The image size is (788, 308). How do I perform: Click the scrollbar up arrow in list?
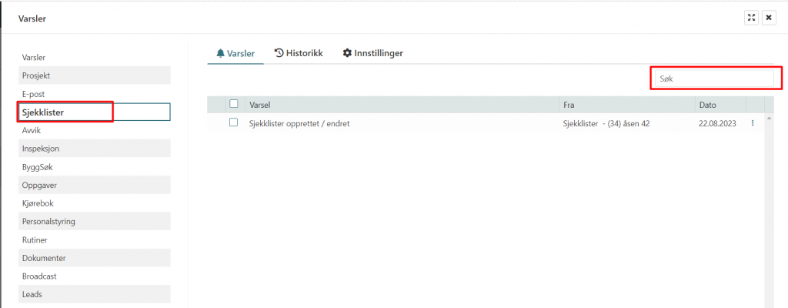[769, 119]
